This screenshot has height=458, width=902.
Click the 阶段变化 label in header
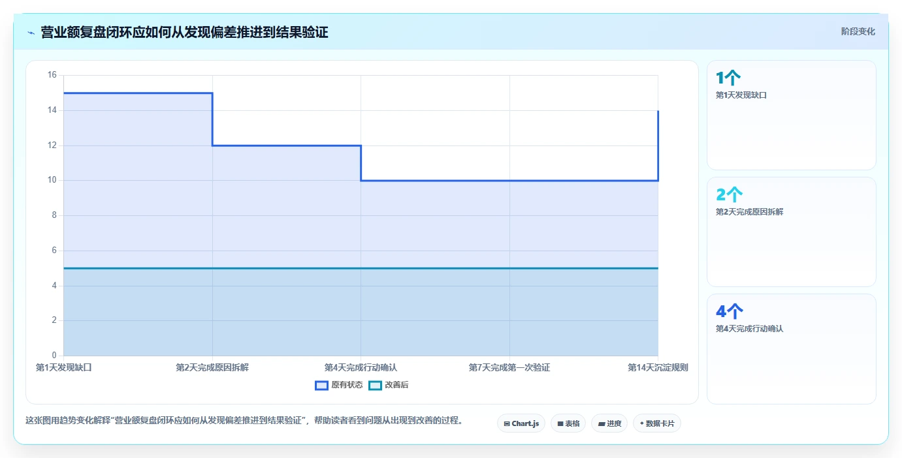pyautogui.click(x=858, y=31)
